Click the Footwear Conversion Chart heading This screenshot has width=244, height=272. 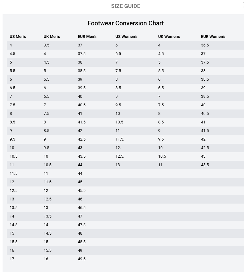(x=126, y=23)
